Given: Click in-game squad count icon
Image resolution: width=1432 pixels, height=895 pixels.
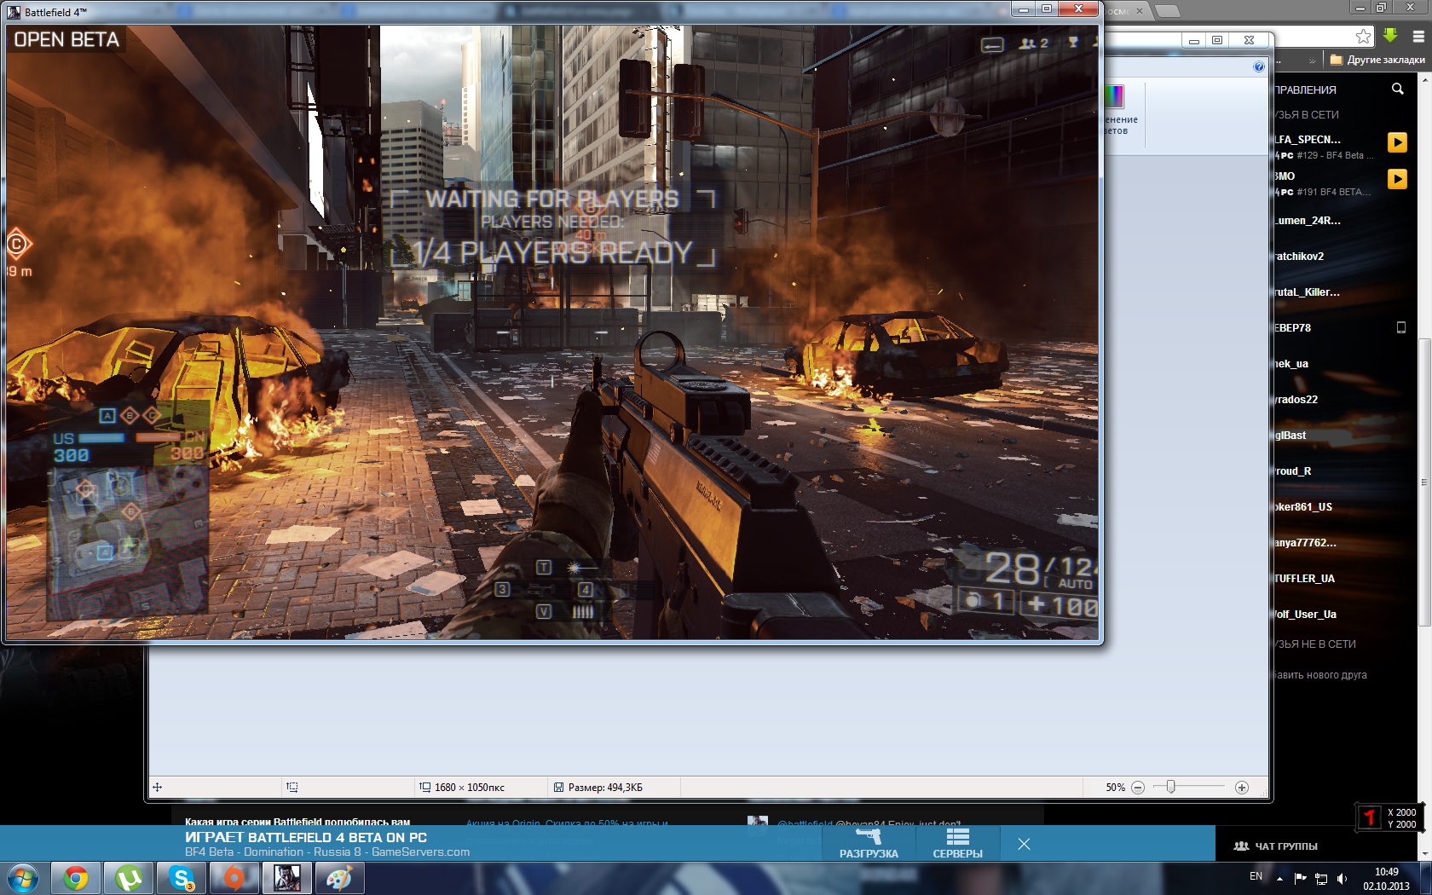Looking at the screenshot, I should 1033,43.
